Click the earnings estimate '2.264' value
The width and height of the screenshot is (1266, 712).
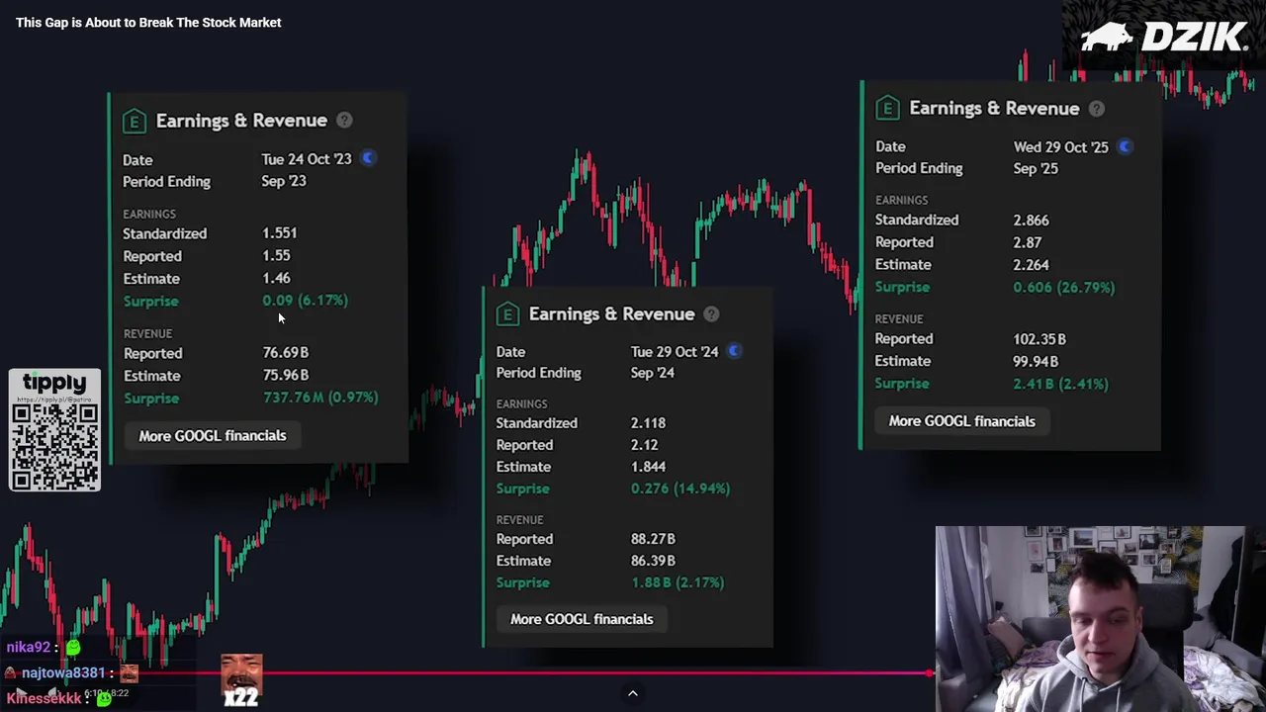tap(1032, 265)
